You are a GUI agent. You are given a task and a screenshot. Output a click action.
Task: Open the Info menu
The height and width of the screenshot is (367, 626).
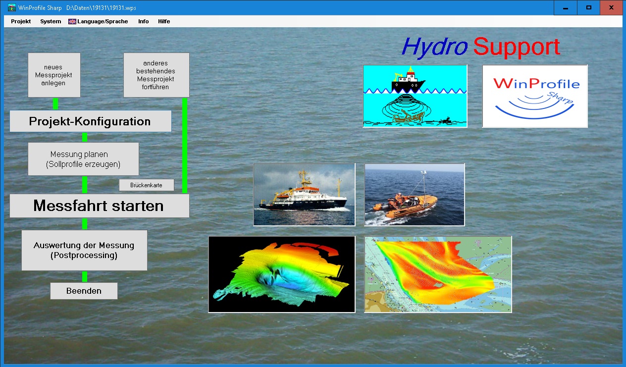pos(143,22)
